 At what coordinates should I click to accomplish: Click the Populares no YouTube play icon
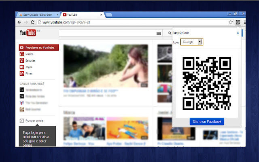tap(22, 47)
